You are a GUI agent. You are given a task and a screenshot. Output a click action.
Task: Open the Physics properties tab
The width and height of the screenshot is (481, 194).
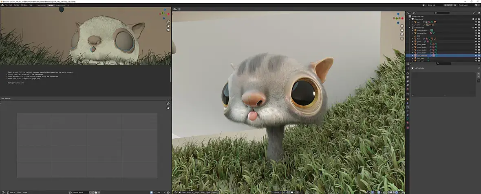(408, 111)
